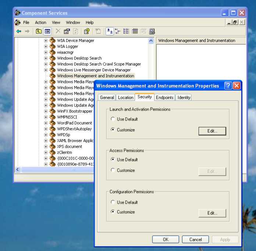Click the horizontal scrollbar left arrow
The width and height of the screenshot is (256, 251).
tap(18, 170)
